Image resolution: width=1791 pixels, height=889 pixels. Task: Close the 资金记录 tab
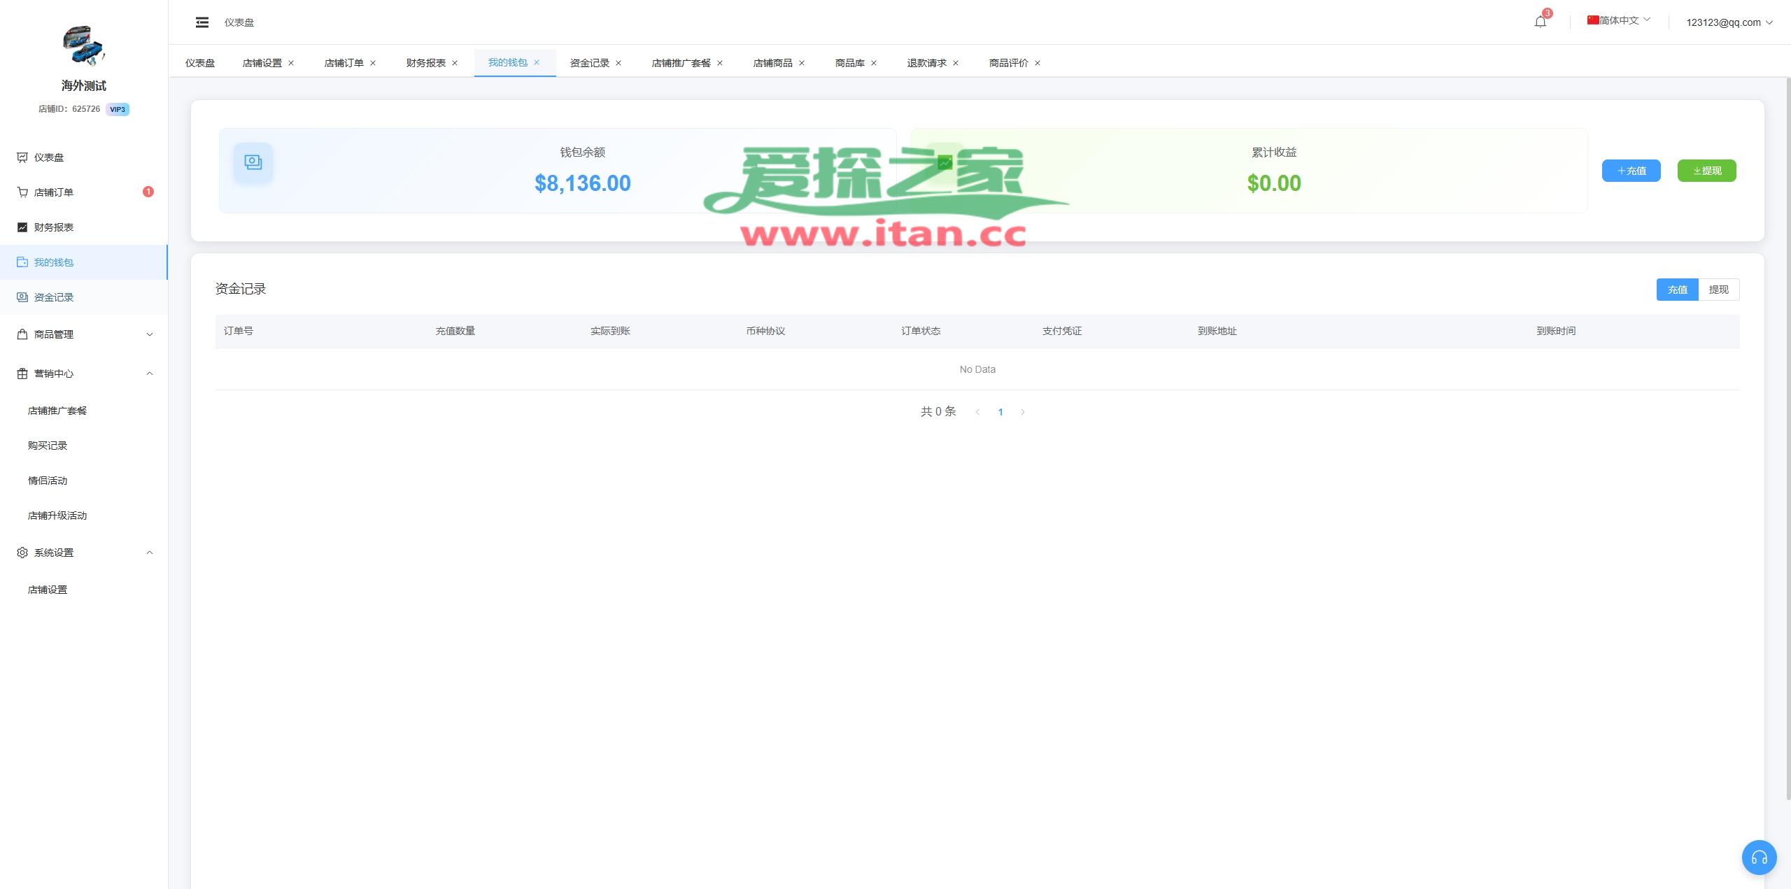click(x=618, y=63)
